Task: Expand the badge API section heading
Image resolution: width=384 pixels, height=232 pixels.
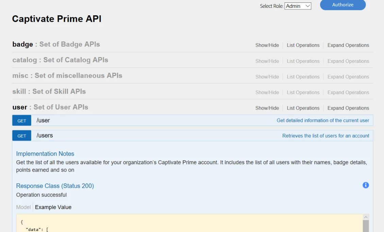Action: (56, 44)
